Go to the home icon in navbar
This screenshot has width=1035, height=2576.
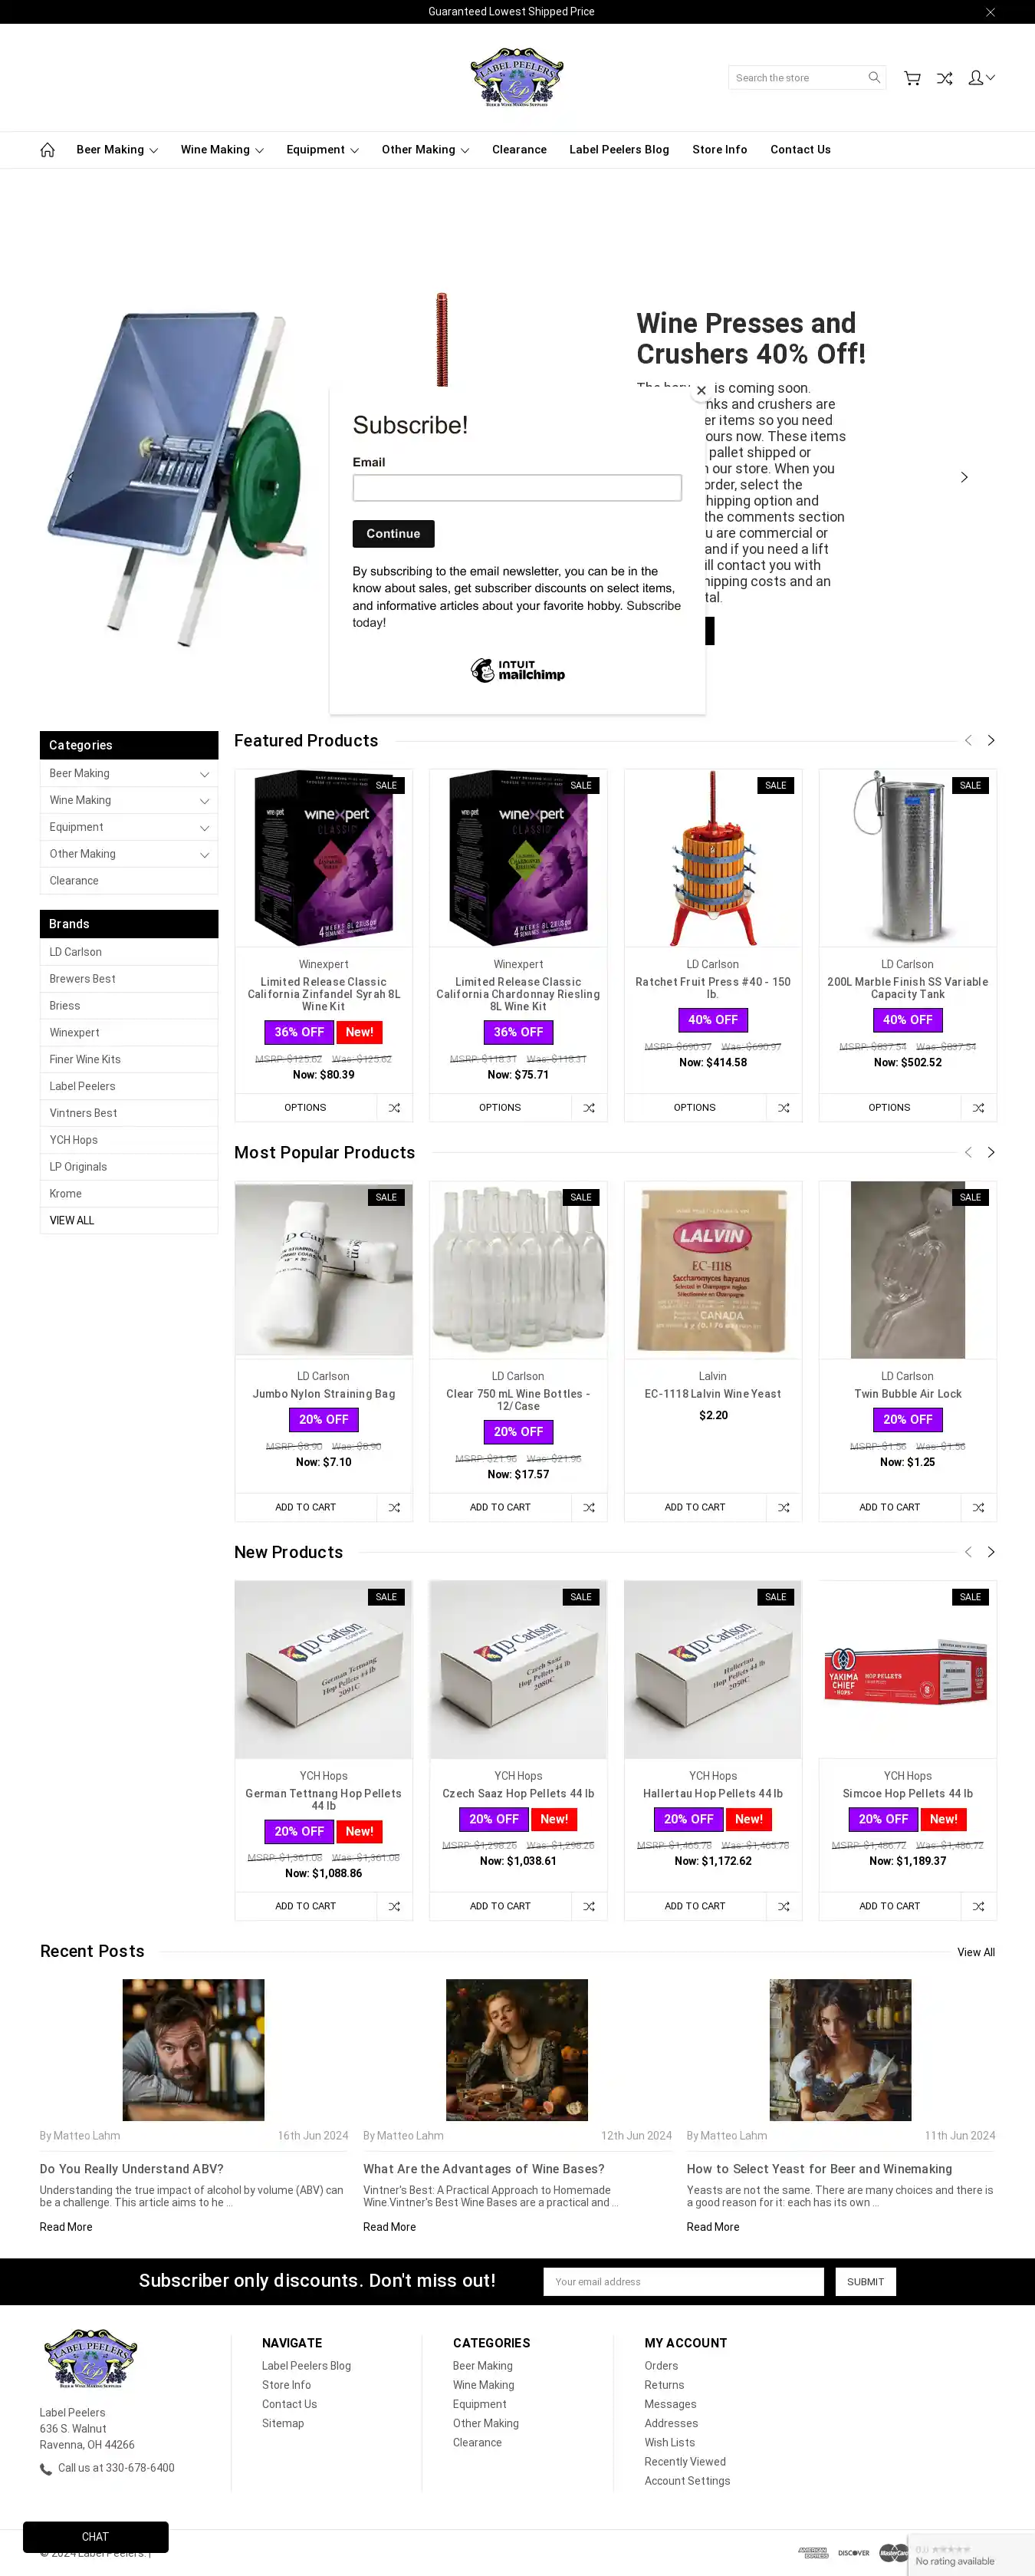47,150
